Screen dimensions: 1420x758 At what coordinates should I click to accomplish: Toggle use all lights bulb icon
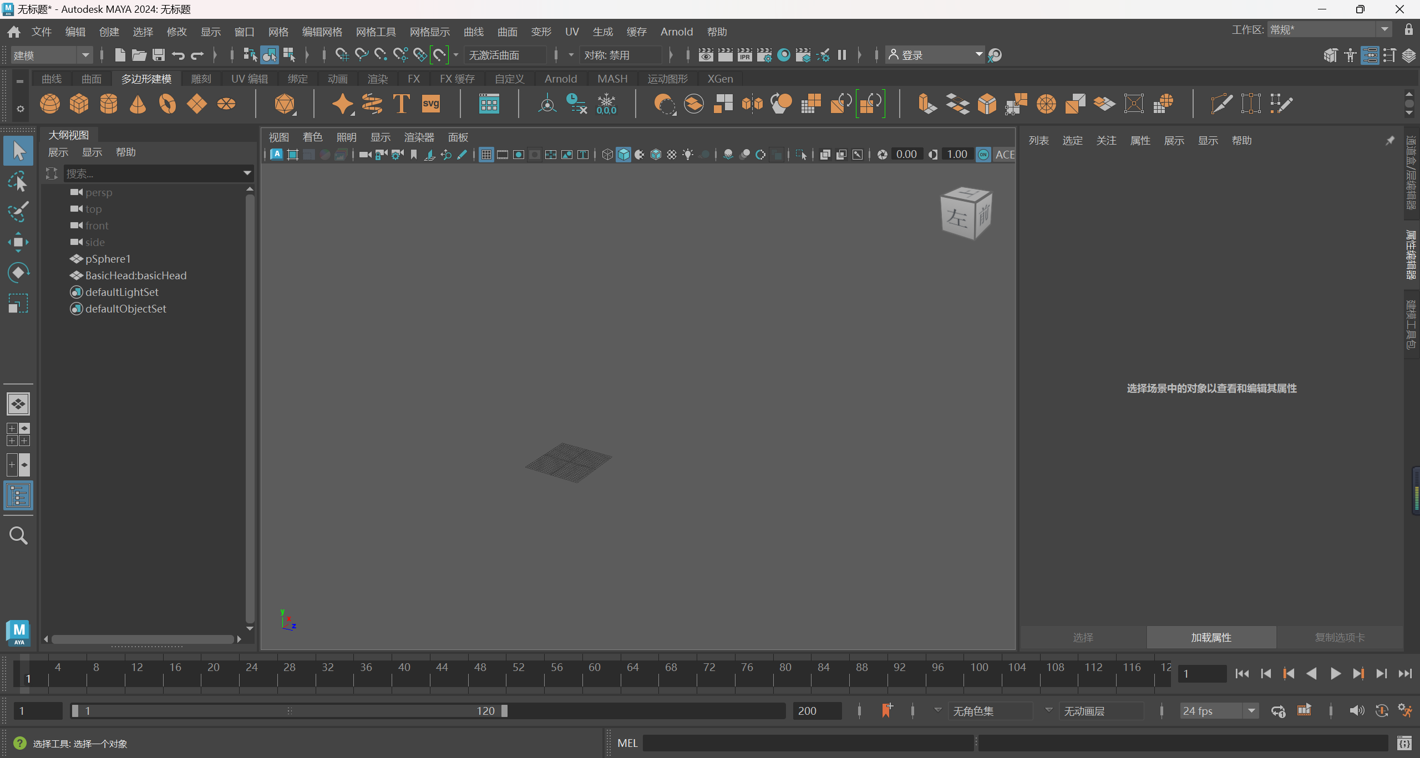(x=688, y=155)
